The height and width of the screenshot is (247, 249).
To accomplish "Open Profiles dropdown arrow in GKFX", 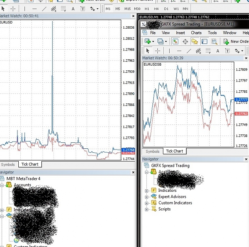I will click(x=166, y=41).
